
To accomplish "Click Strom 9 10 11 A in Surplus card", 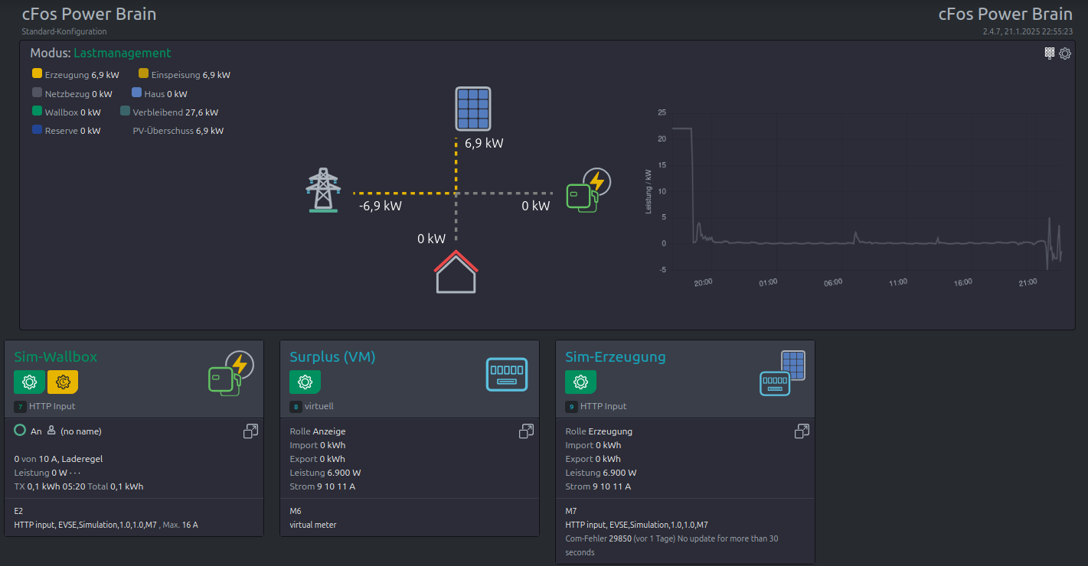I will tap(322, 486).
